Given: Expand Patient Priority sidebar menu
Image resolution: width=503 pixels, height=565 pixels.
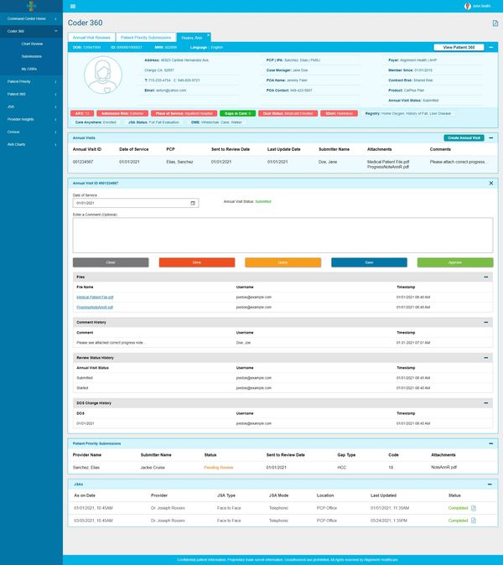Looking at the screenshot, I should [31, 82].
